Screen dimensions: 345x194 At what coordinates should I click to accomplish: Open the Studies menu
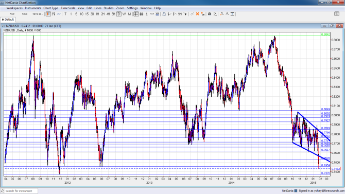click(x=109, y=8)
